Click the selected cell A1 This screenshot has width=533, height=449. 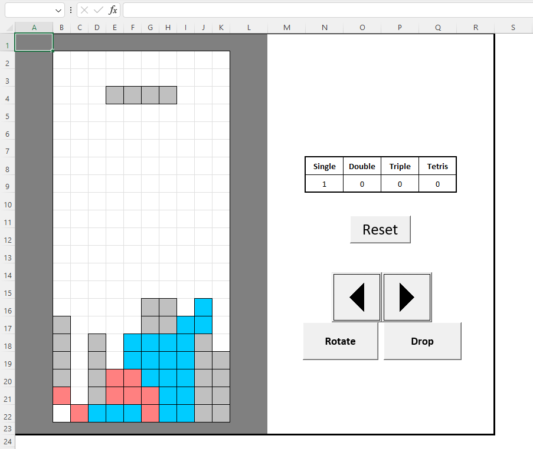[34, 42]
